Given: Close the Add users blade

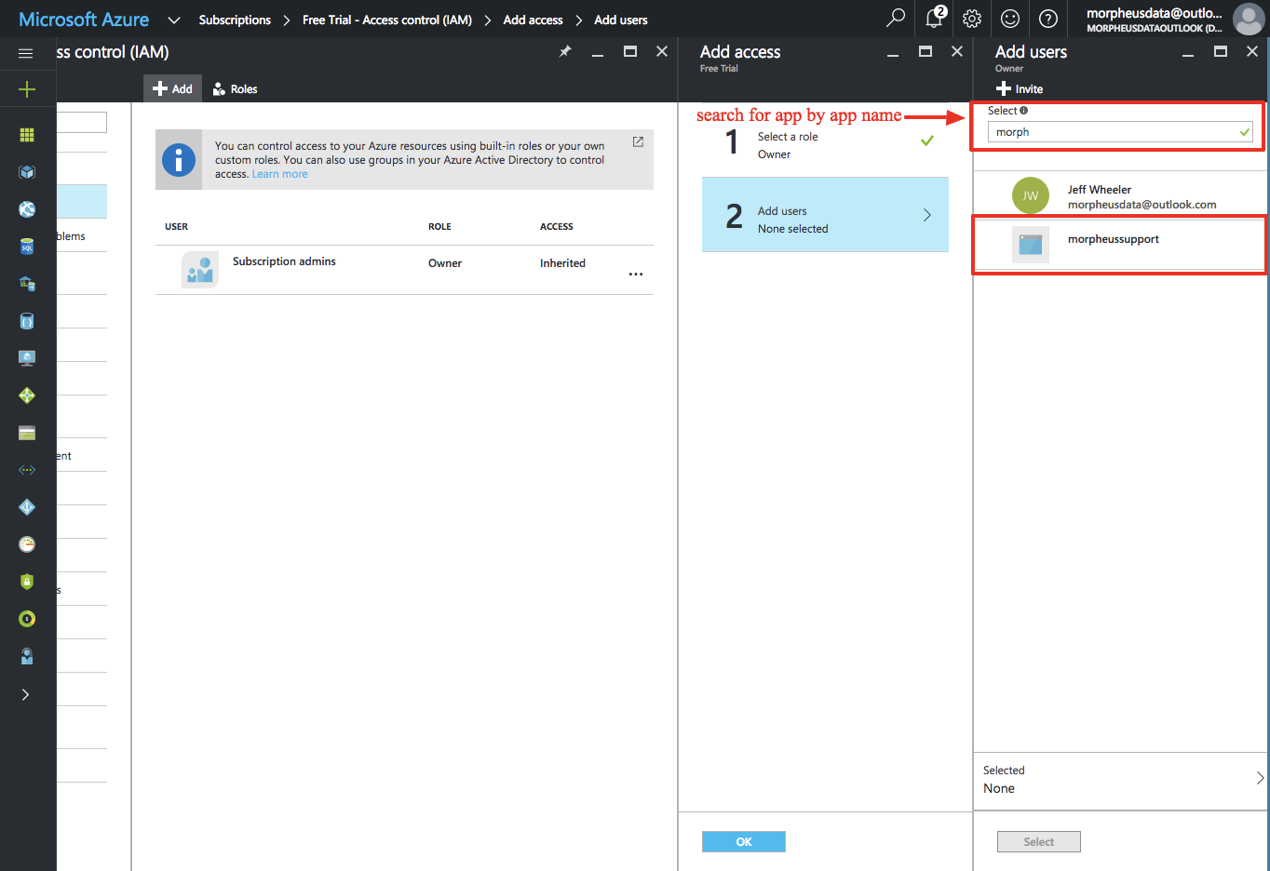Looking at the screenshot, I should click(x=1252, y=51).
